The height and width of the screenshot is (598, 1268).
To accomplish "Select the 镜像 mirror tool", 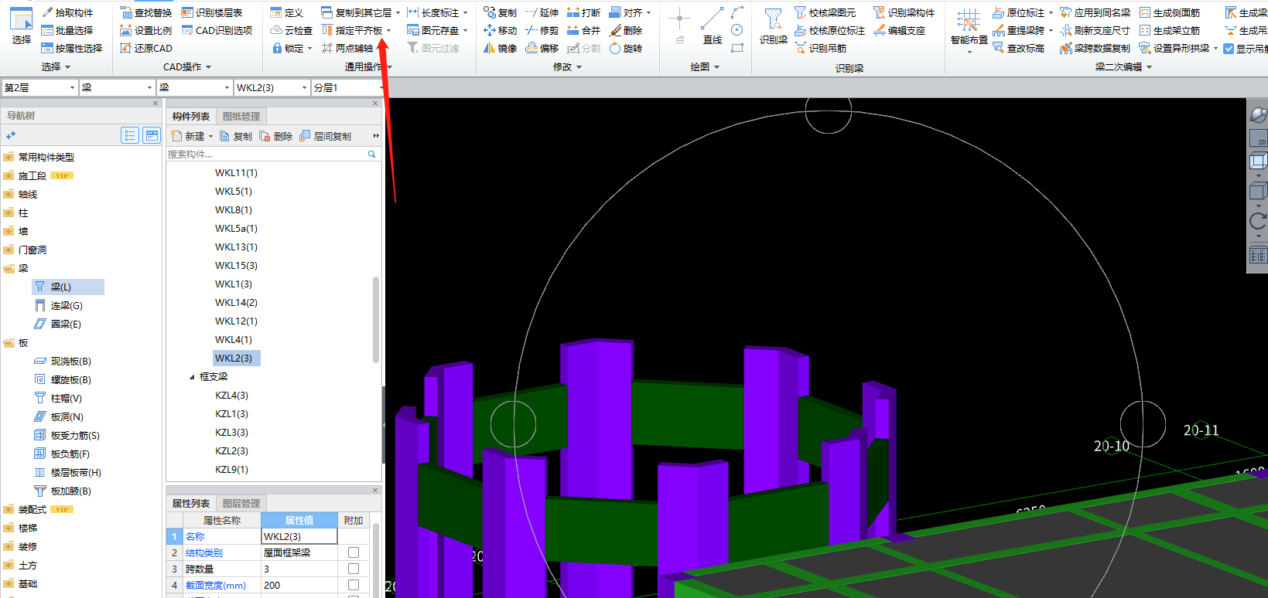I will (500, 48).
